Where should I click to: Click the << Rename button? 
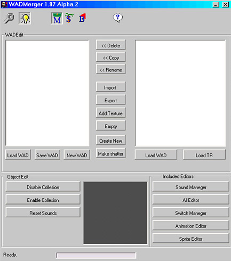(x=110, y=69)
